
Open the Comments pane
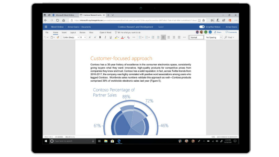pyautogui.click(x=231, y=32)
